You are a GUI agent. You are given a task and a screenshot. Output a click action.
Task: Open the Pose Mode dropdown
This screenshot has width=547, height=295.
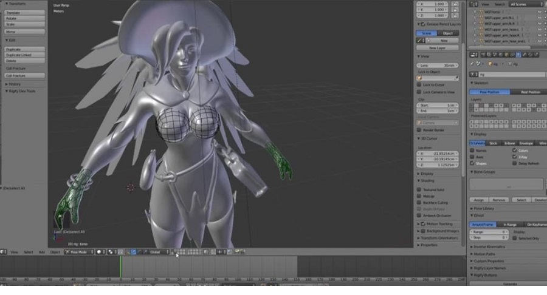tap(78, 252)
